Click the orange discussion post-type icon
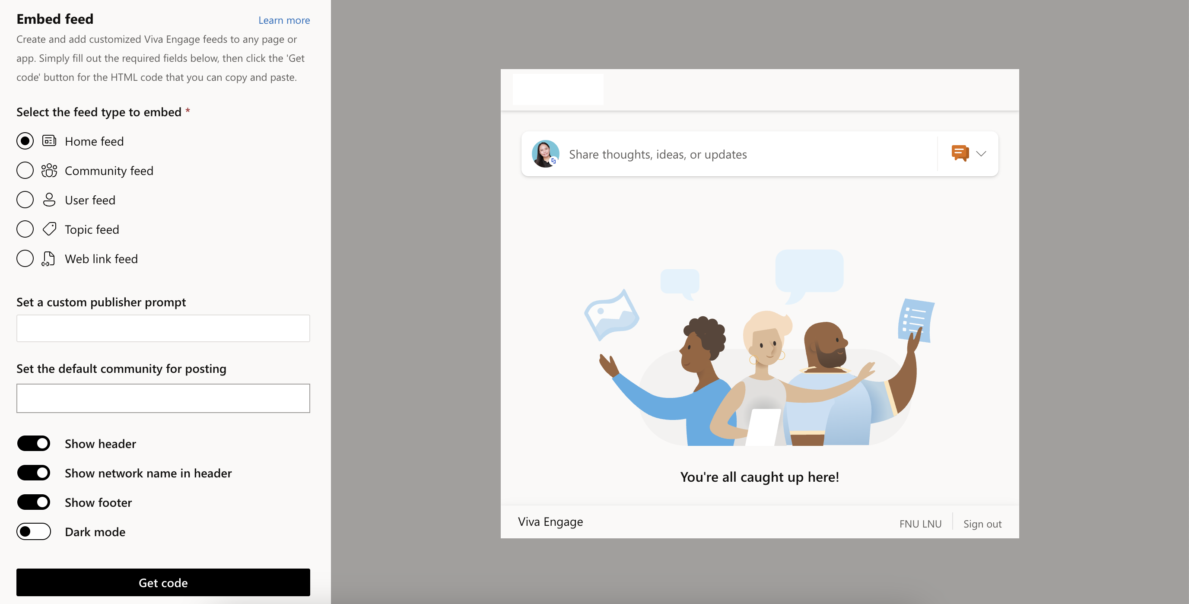Screen dimensions: 1189x604 [x=960, y=153]
